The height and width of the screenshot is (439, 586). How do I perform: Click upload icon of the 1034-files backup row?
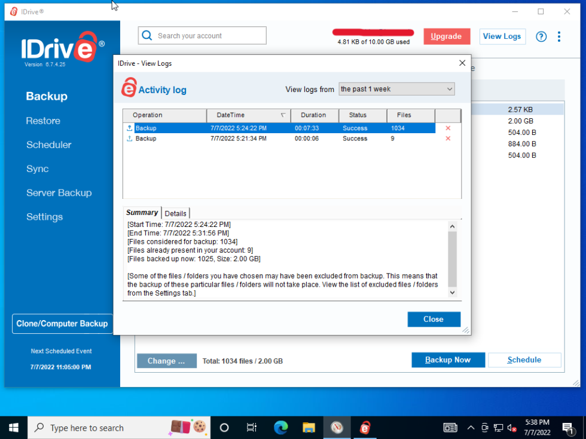pyautogui.click(x=129, y=128)
